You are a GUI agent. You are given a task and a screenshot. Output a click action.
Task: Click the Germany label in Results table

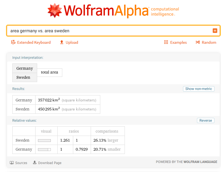(24, 100)
